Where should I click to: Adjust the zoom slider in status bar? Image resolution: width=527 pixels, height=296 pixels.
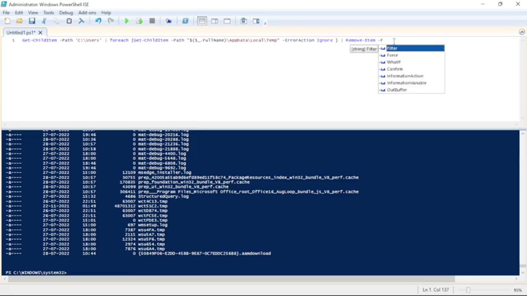(x=468, y=290)
